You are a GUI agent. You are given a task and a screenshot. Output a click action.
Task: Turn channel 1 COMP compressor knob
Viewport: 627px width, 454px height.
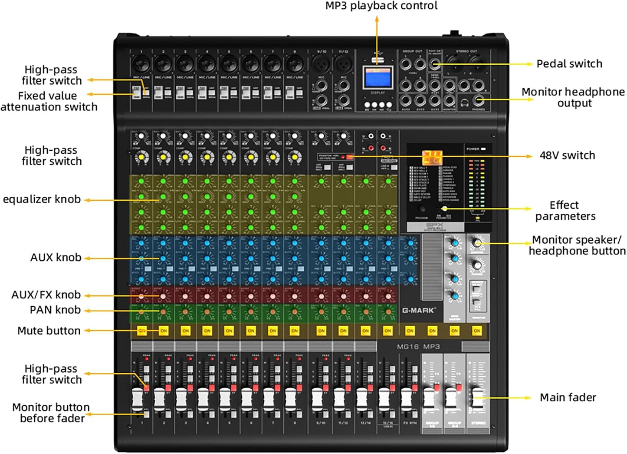pos(142,156)
